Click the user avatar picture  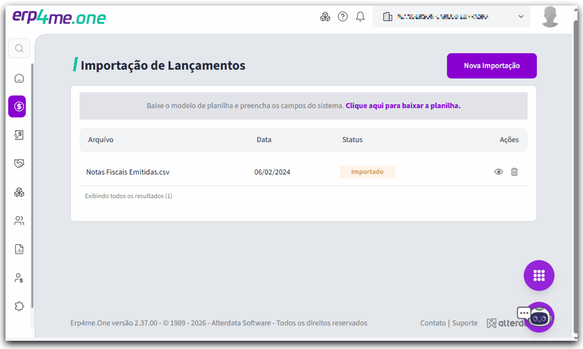550,17
